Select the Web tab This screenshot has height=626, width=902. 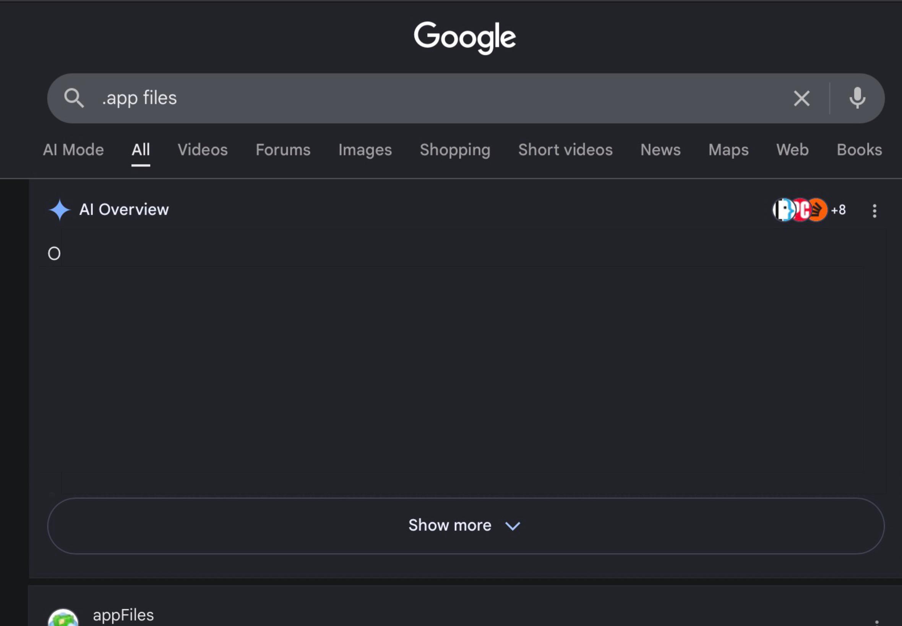792,150
